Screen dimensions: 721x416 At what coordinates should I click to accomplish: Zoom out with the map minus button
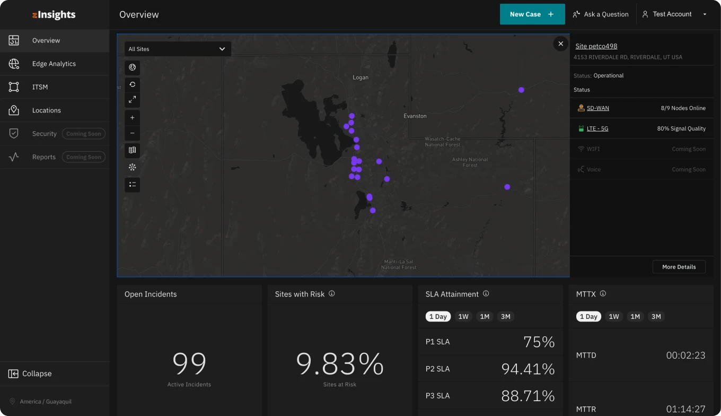point(133,133)
